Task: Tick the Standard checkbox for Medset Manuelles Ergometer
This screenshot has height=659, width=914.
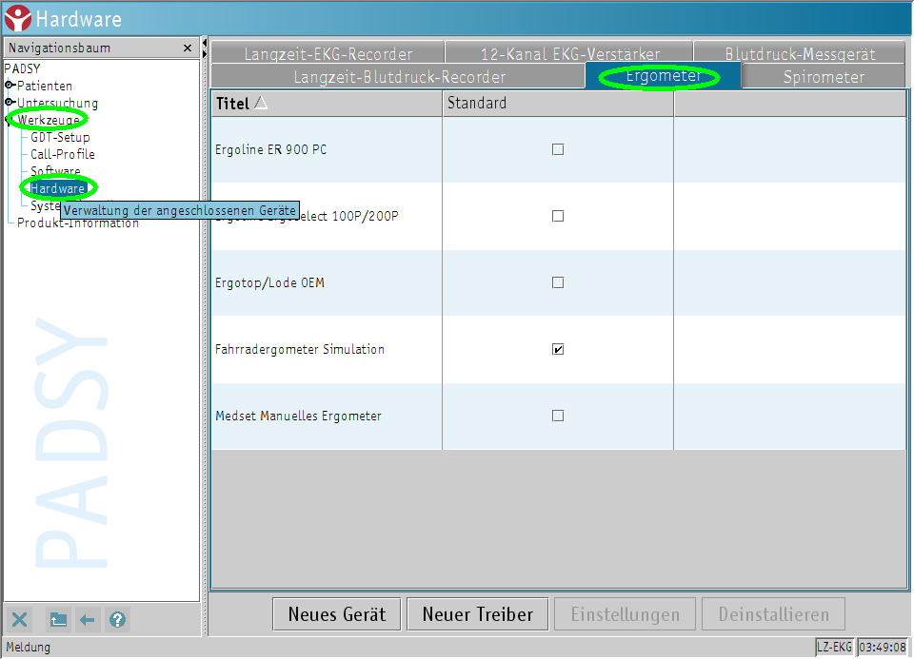Action: (x=558, y=416)
